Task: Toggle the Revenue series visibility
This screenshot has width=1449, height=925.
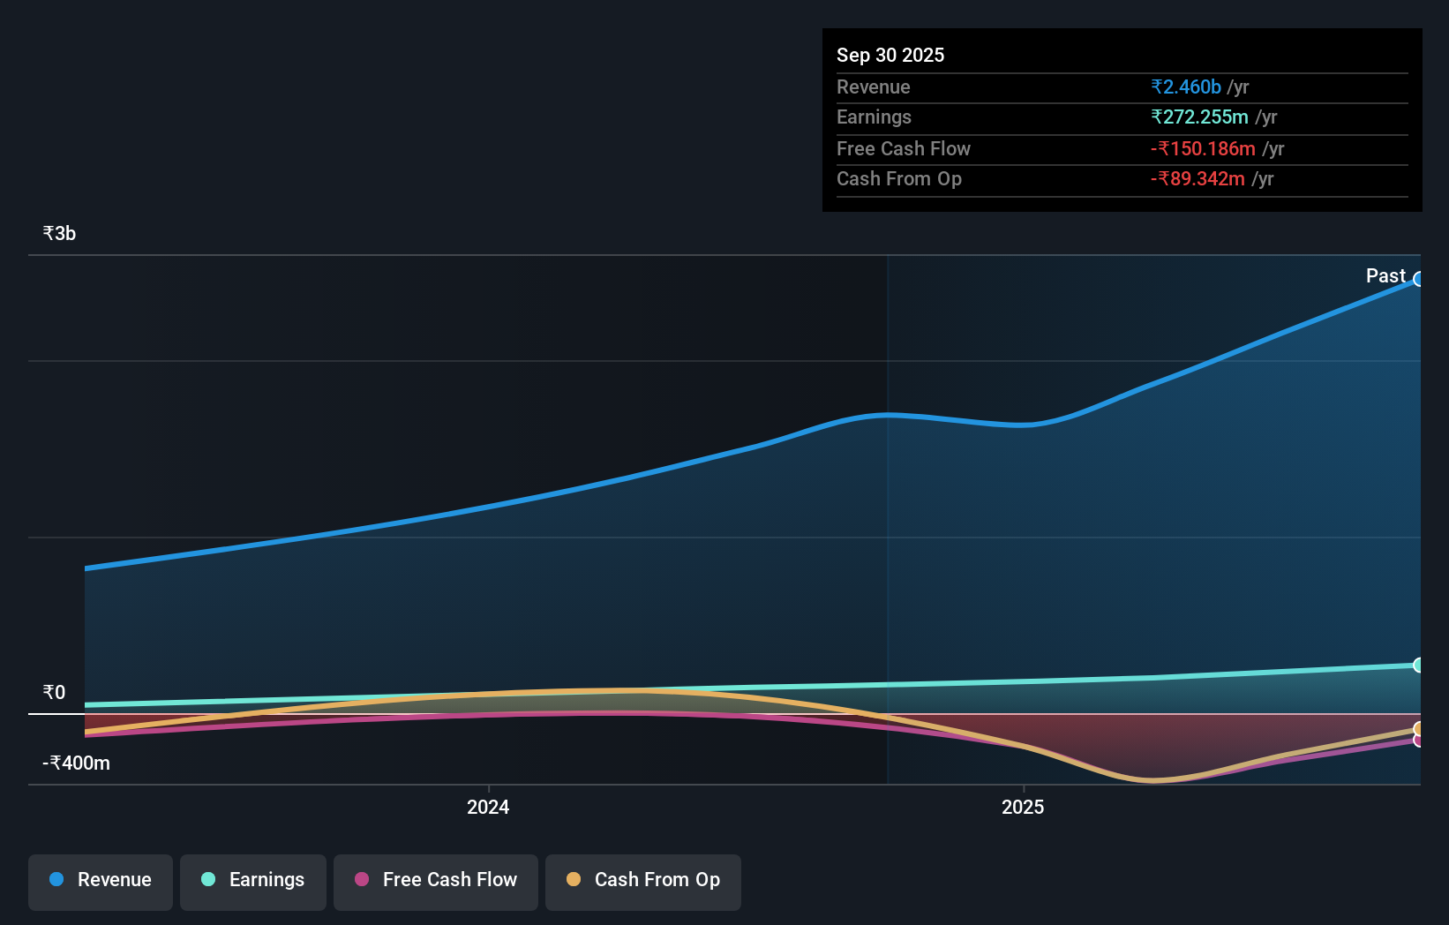Action: 100,881
